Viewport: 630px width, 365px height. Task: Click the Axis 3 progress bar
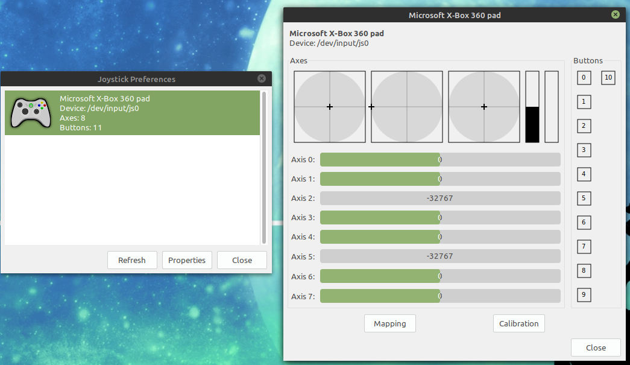click(x=440, y=217)
